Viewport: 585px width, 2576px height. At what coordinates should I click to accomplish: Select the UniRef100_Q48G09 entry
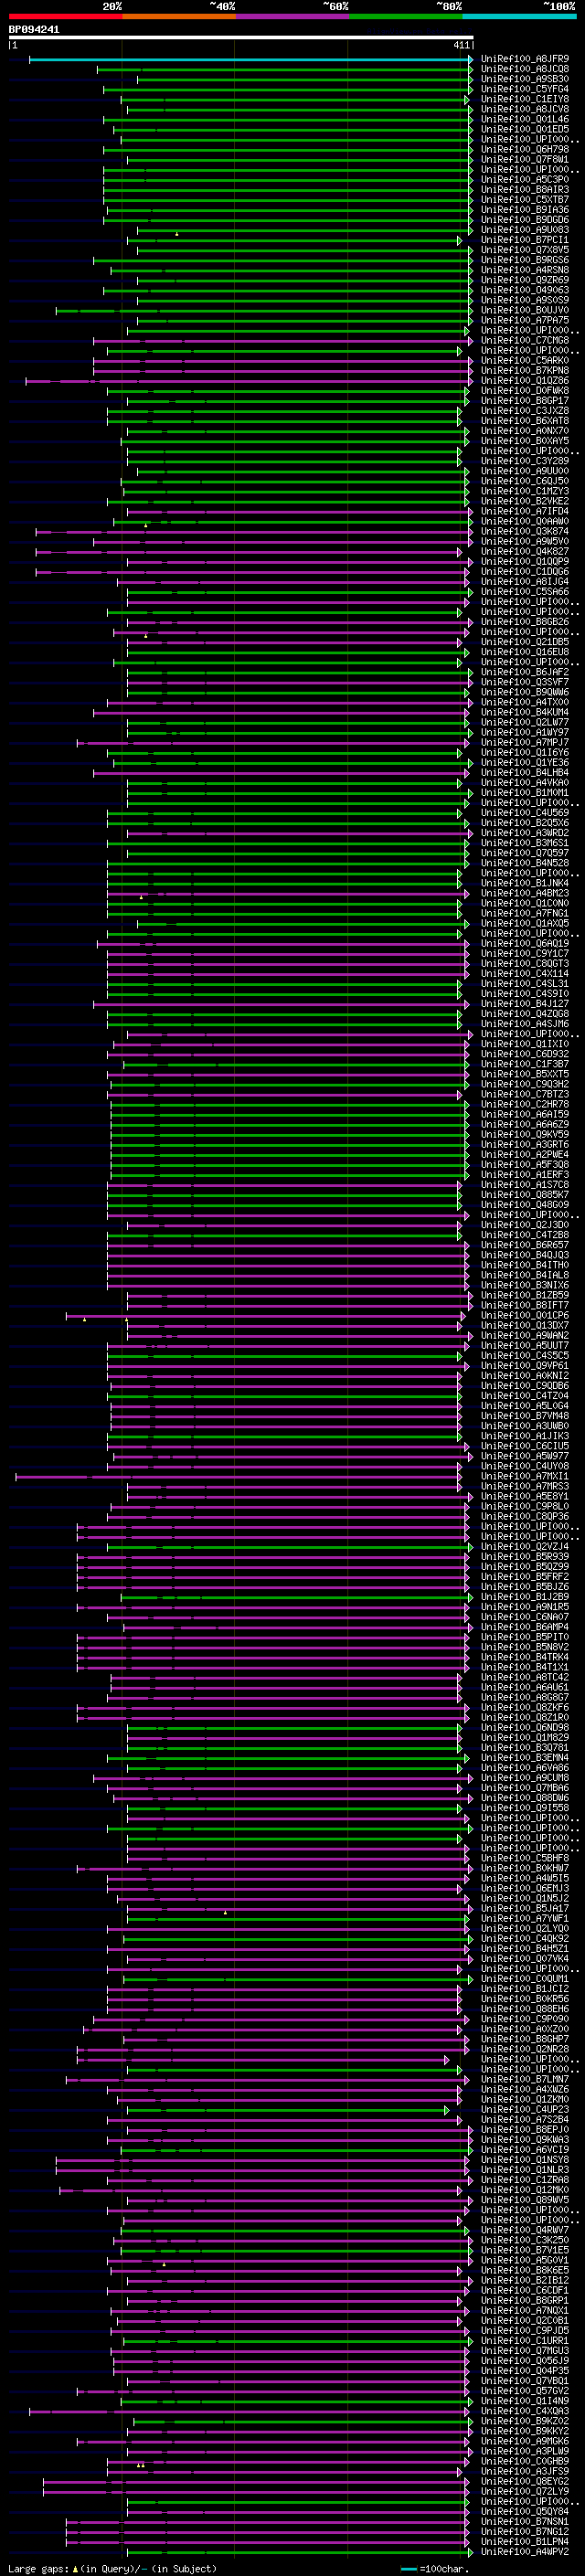pyautogui.click(x=525, y=1204)
